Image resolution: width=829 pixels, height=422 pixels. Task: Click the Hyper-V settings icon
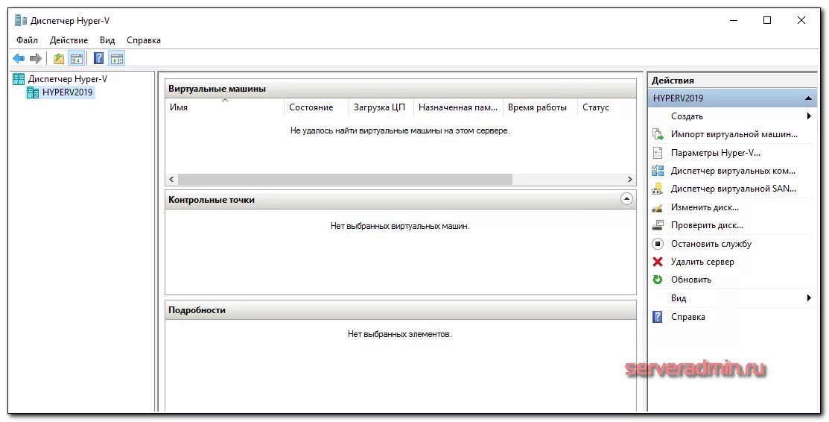click(x=658, y=153)
